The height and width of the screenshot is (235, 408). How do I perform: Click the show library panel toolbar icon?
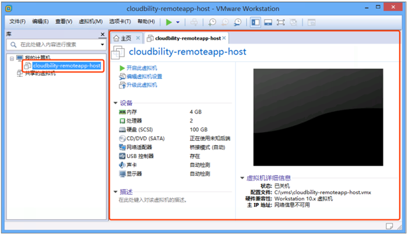coord(255,22)
